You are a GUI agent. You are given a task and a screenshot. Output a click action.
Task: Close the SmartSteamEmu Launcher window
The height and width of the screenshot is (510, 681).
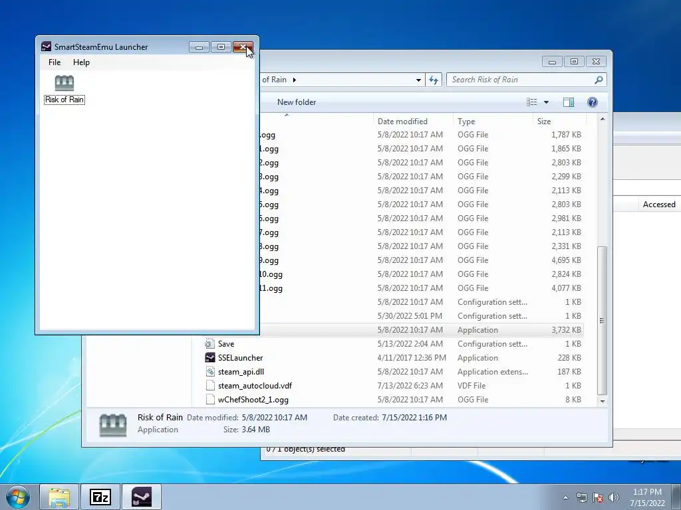pos(243,47)
